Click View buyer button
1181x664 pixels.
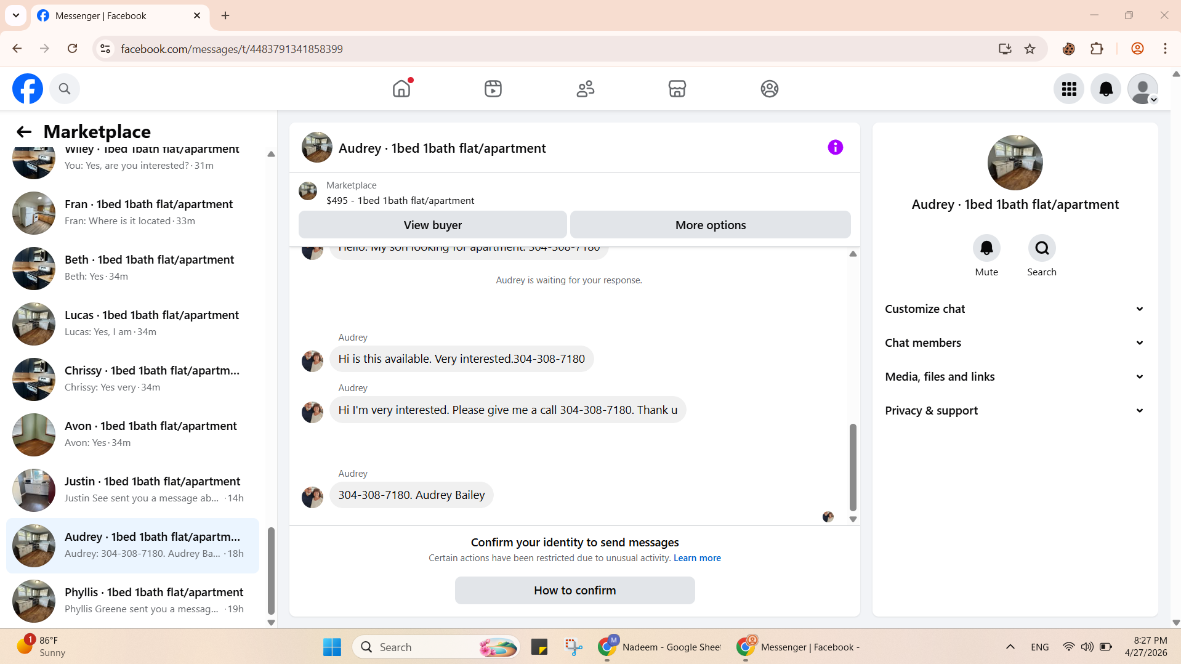point(433,225)
